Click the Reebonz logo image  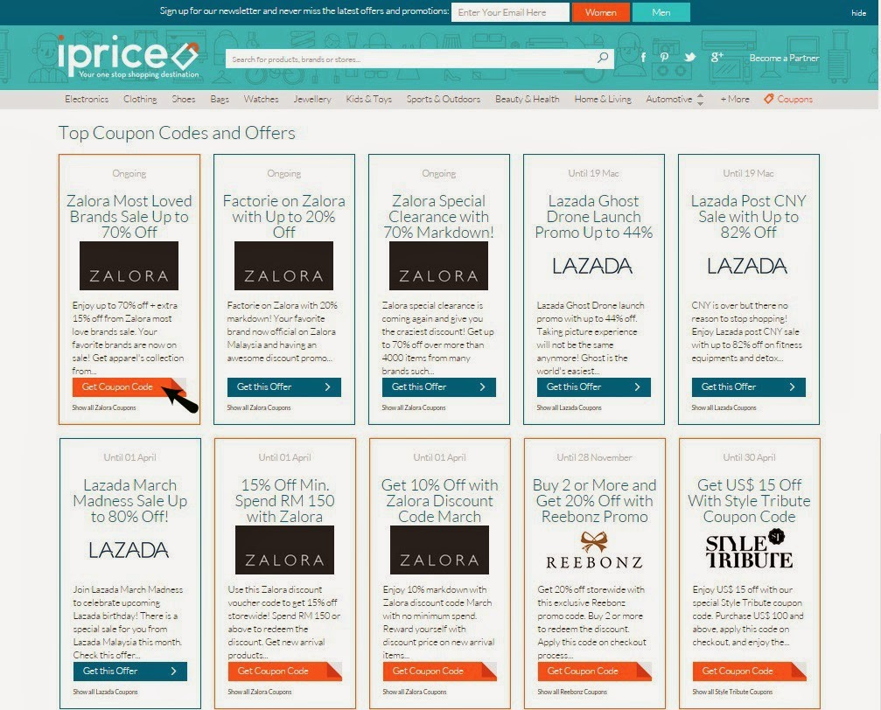[x=594, y=551]
